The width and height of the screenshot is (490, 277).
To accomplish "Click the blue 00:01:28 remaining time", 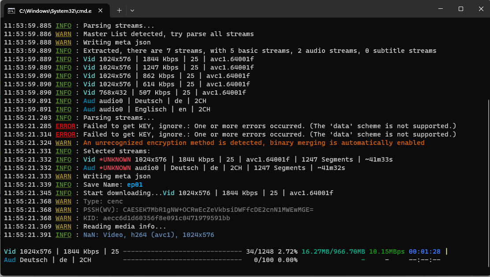I will click(x=424, y=251).
